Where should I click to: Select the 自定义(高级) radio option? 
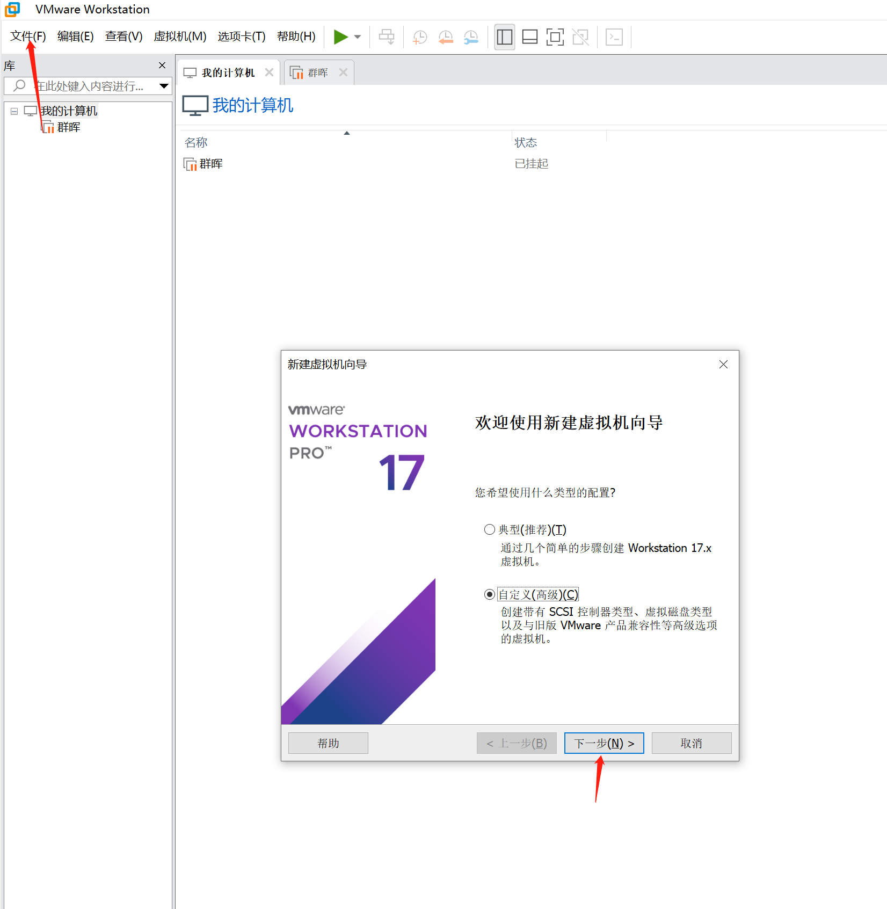point(490,595)
